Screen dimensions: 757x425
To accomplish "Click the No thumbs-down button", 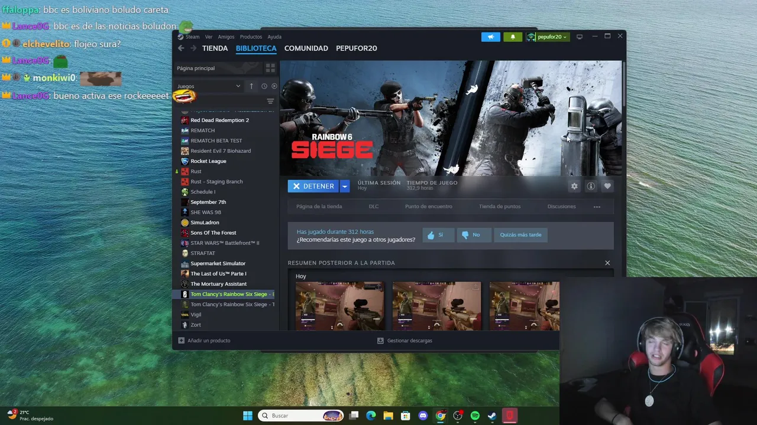I will pos(474,235).
